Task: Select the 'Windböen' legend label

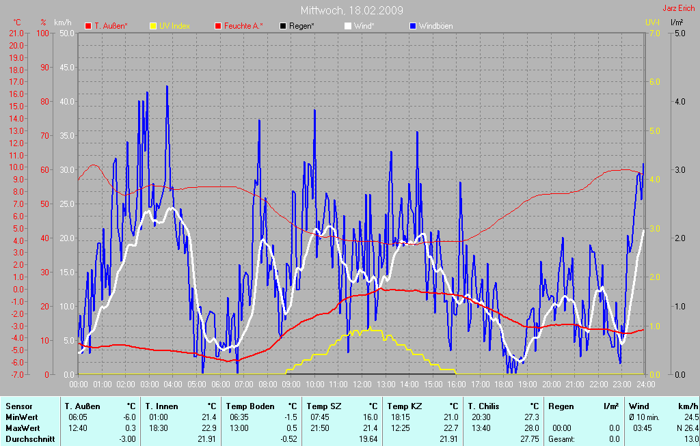Action: click(435, 27)
